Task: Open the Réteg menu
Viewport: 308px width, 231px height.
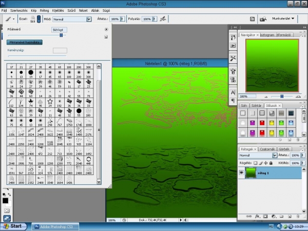Action: 44,10
